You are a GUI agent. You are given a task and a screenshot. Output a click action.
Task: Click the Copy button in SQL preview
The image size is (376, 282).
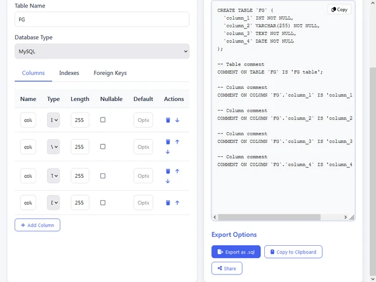pos(339,10)
